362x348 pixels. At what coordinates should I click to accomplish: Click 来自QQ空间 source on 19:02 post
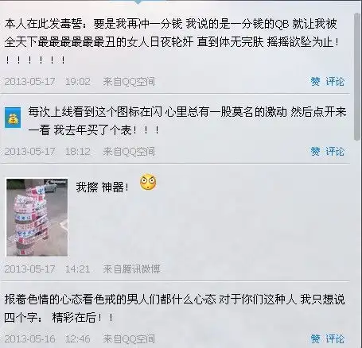point(129,82)
